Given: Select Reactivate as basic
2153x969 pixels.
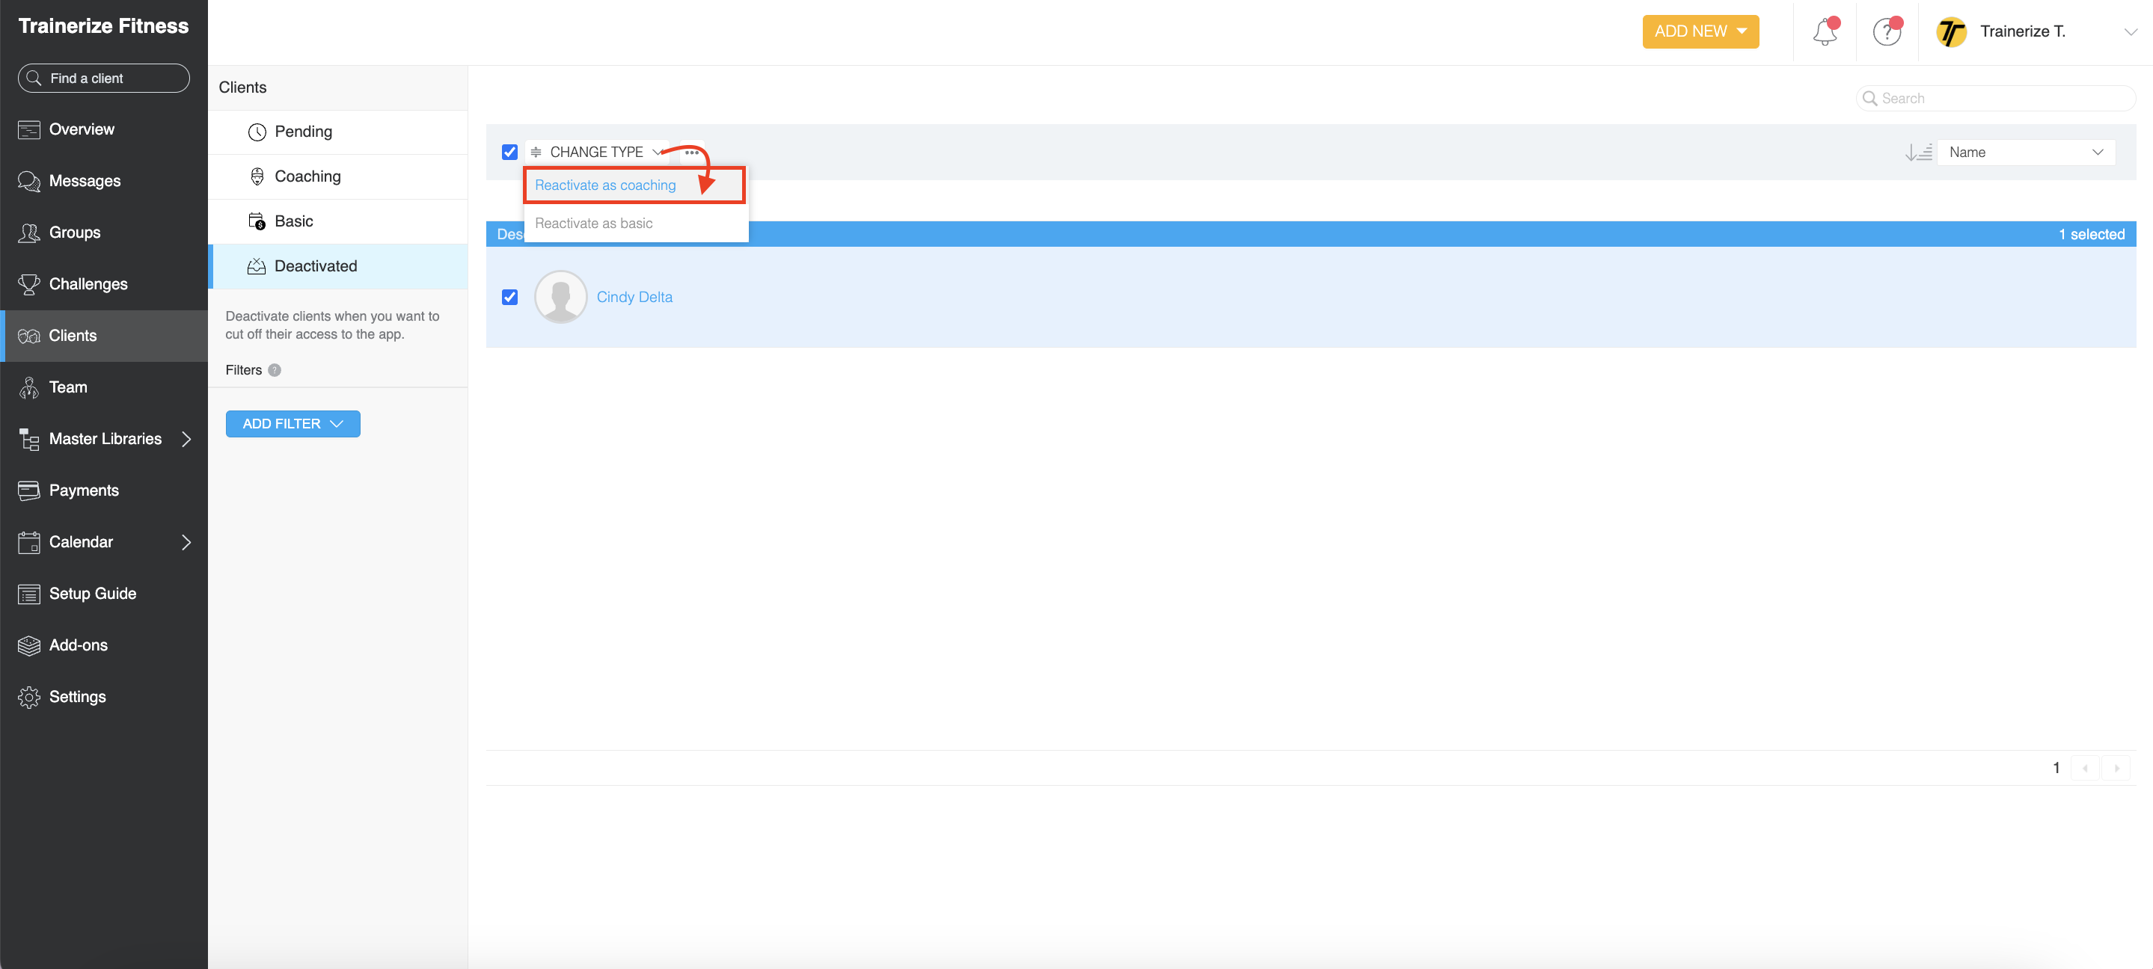Looking at the screenshot, I should tap(635, 223).
